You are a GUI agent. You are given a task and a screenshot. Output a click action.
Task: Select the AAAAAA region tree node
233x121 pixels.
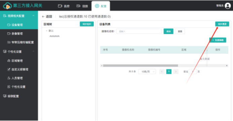(54, 36)
